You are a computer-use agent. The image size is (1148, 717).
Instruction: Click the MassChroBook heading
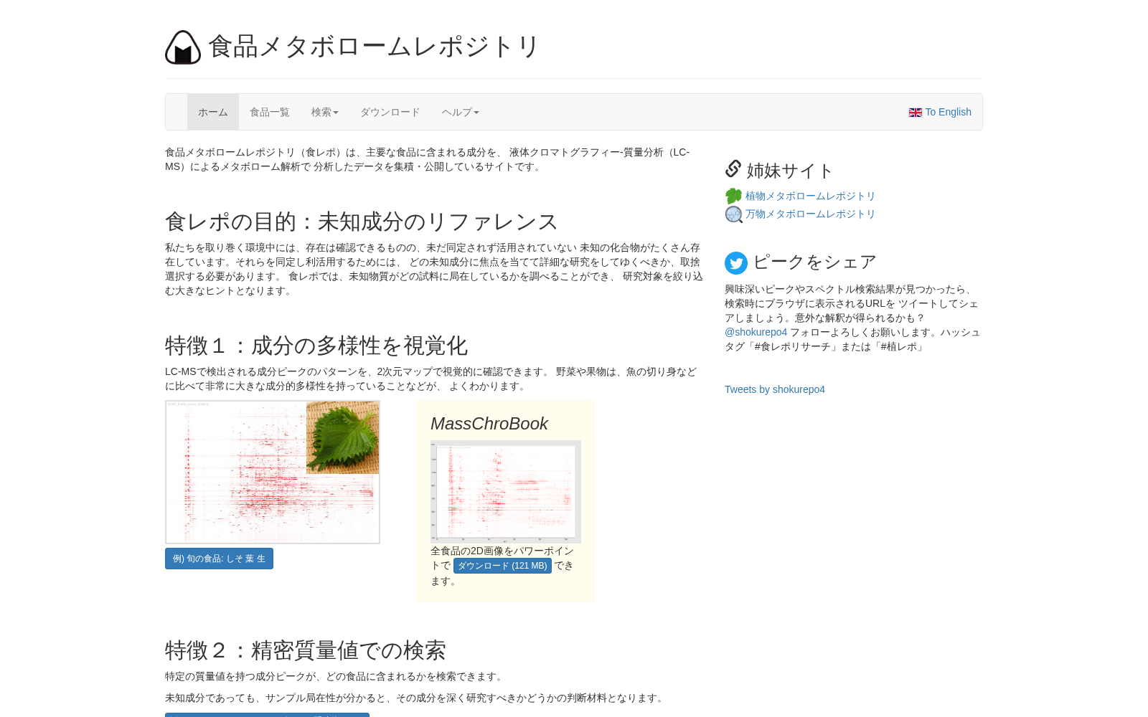[x=489, y=424]
